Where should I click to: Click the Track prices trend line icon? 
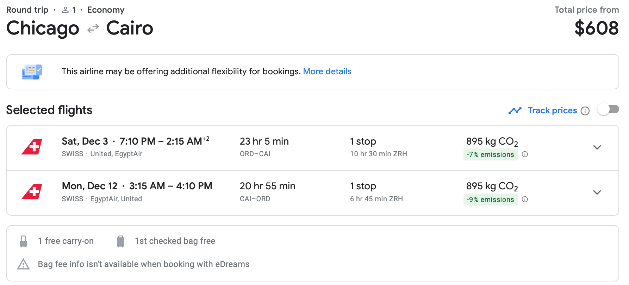pyautogui.click(x=515, y=111)
